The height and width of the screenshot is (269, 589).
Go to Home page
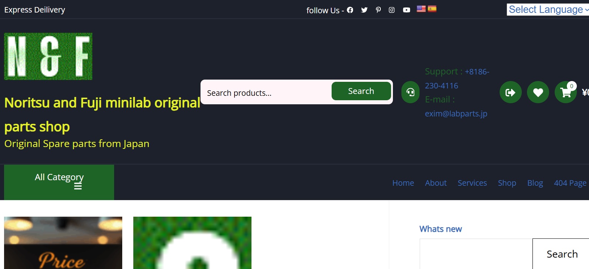(x=403, y=183)
